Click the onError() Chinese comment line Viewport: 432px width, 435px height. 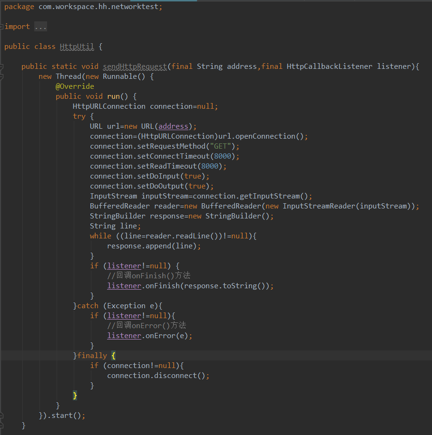click(x=147, y=326)
